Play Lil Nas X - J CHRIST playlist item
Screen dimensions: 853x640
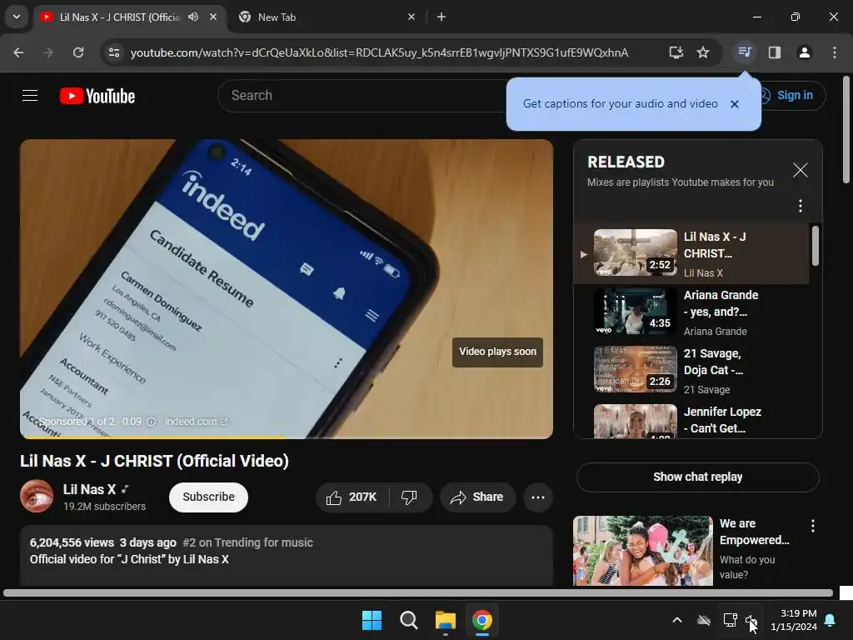click(691, 253)
